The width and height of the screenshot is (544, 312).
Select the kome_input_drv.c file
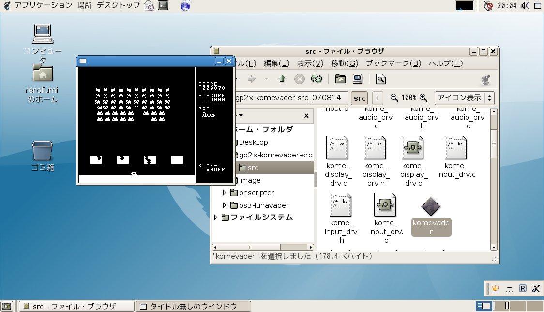[x=456, y=157]
